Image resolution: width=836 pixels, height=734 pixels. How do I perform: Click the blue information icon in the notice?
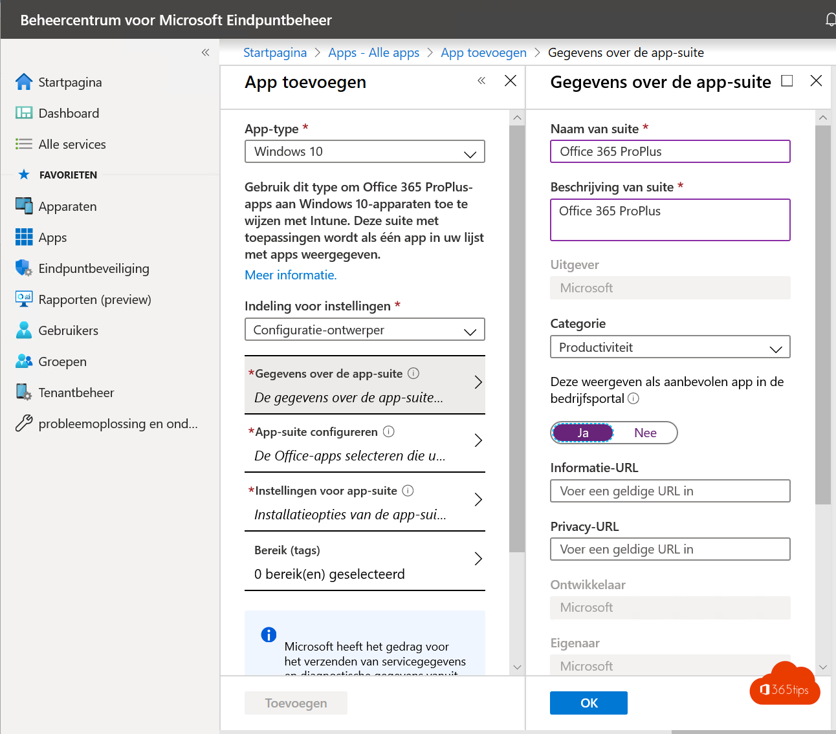[x=269, y=634]
